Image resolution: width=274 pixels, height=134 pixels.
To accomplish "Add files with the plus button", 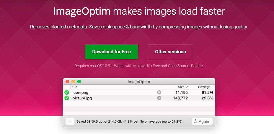I will click(70, 121).
